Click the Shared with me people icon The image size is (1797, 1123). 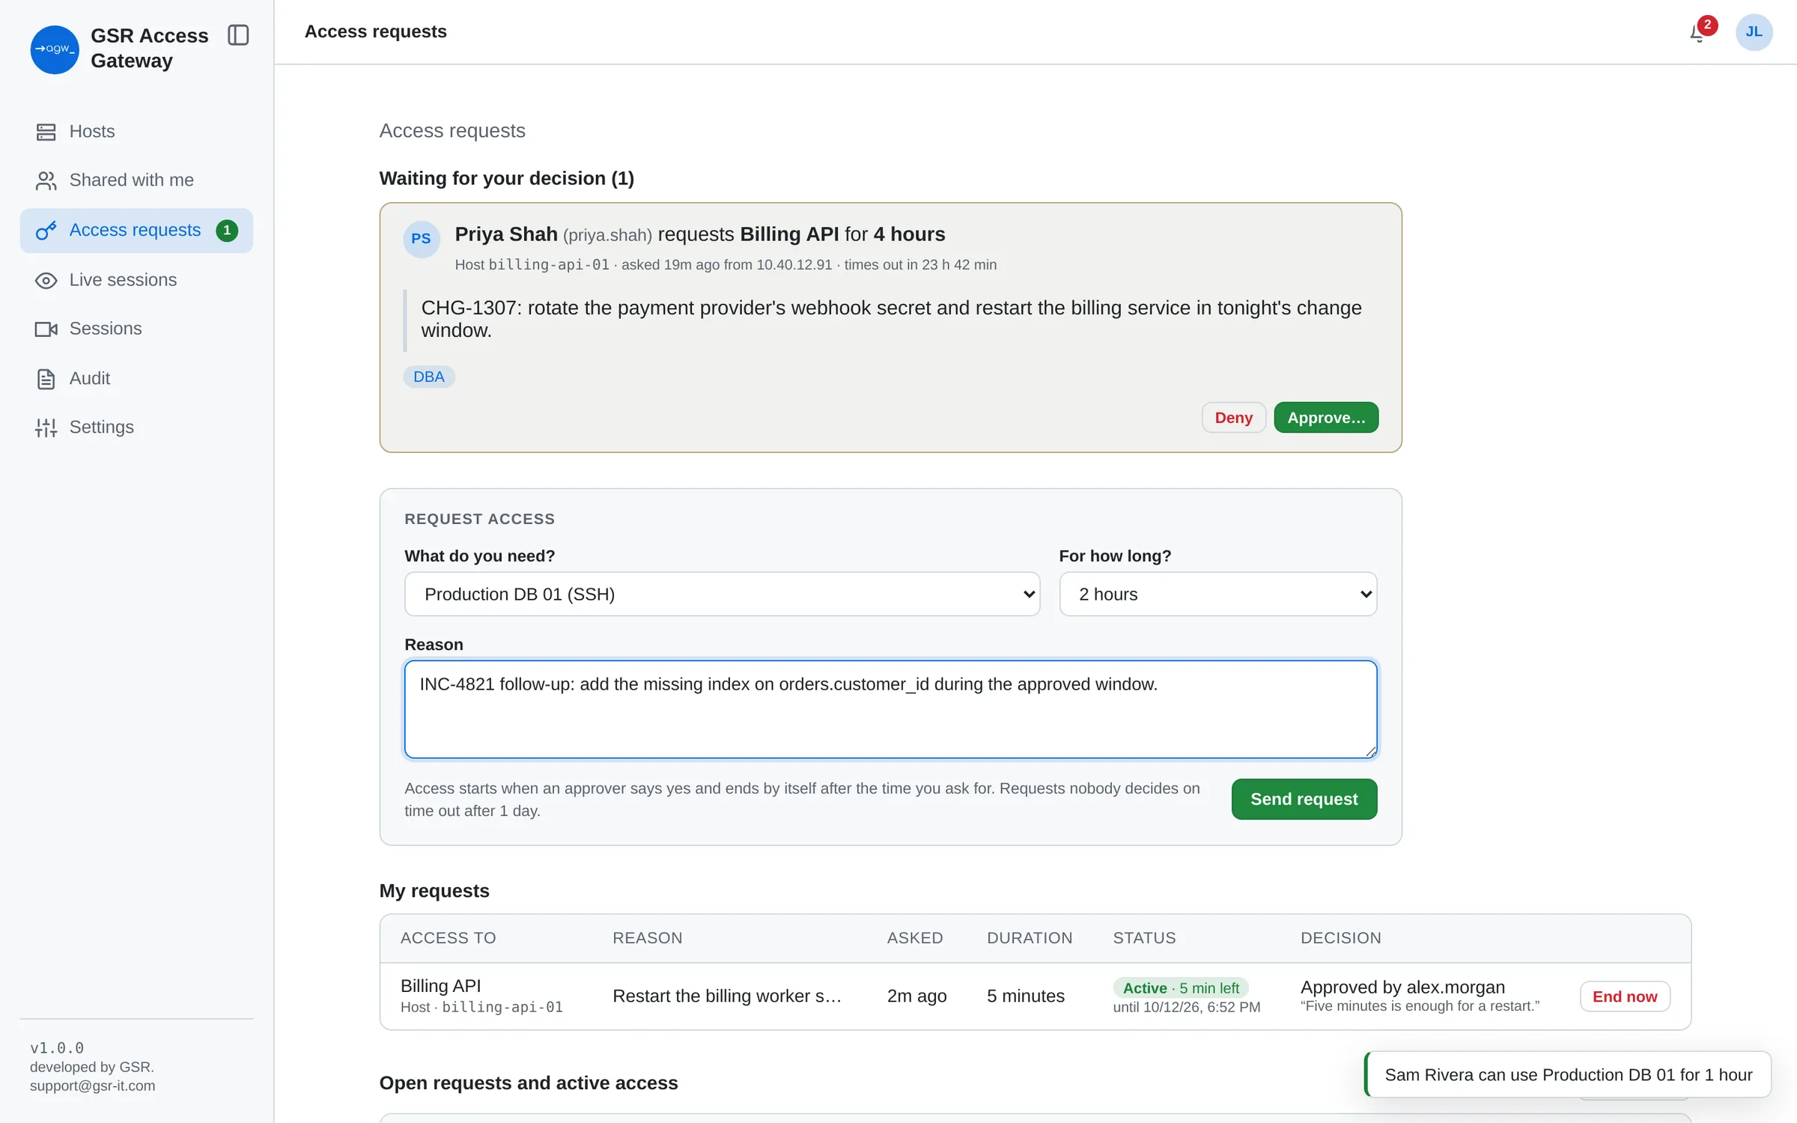tap(46, 180)
